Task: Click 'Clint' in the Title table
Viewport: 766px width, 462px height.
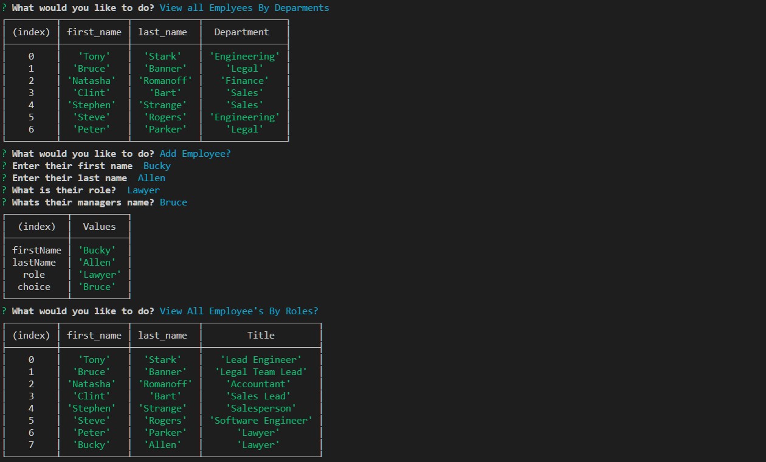Action: tap(91, 396)
